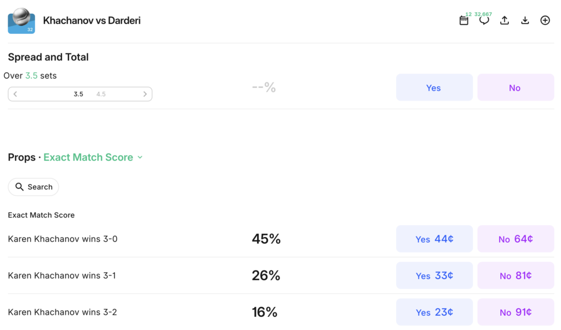Select the 4.5 sets option

pos(101,94)
